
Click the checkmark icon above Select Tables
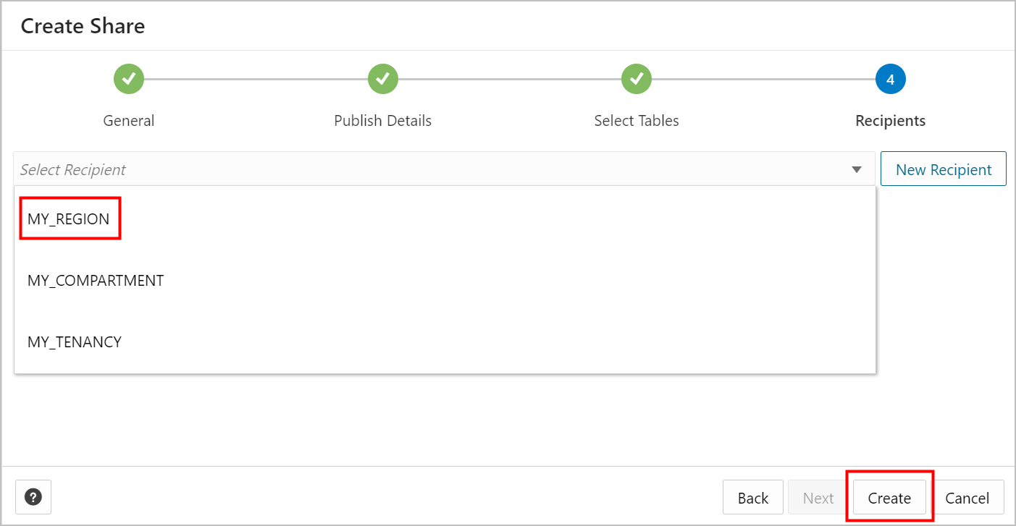click(x=636, y=79)
